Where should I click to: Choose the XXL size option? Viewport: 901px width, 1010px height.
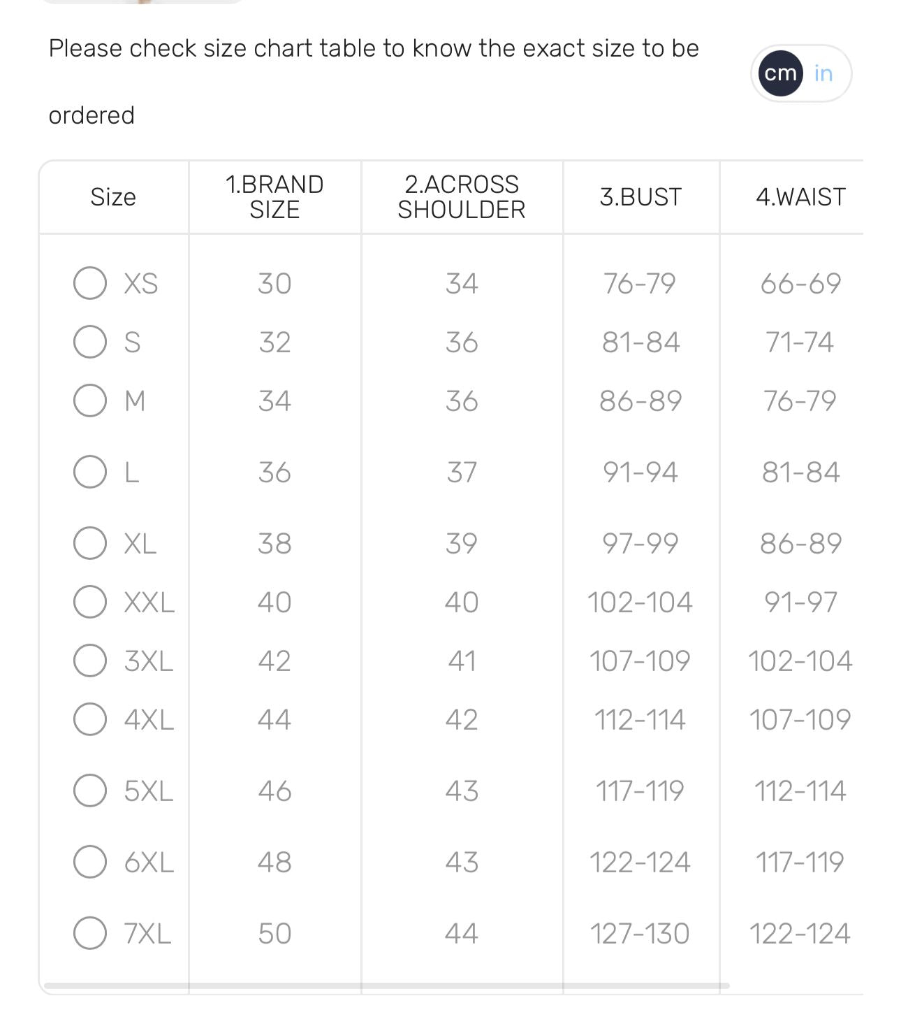point(90,602)
